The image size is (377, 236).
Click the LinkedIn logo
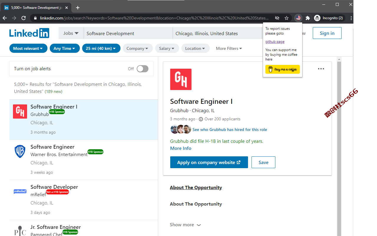(x=29, y=33)
